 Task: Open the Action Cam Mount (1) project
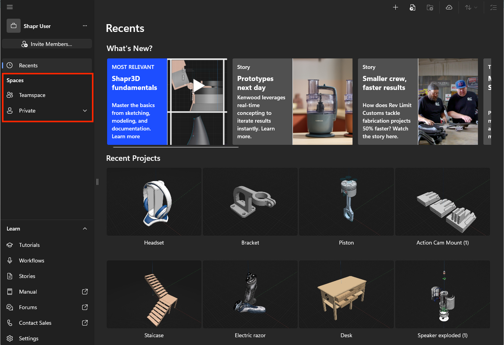[x=442, y=202]
